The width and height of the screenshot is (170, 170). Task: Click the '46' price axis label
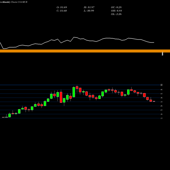(x=161, y=89)
